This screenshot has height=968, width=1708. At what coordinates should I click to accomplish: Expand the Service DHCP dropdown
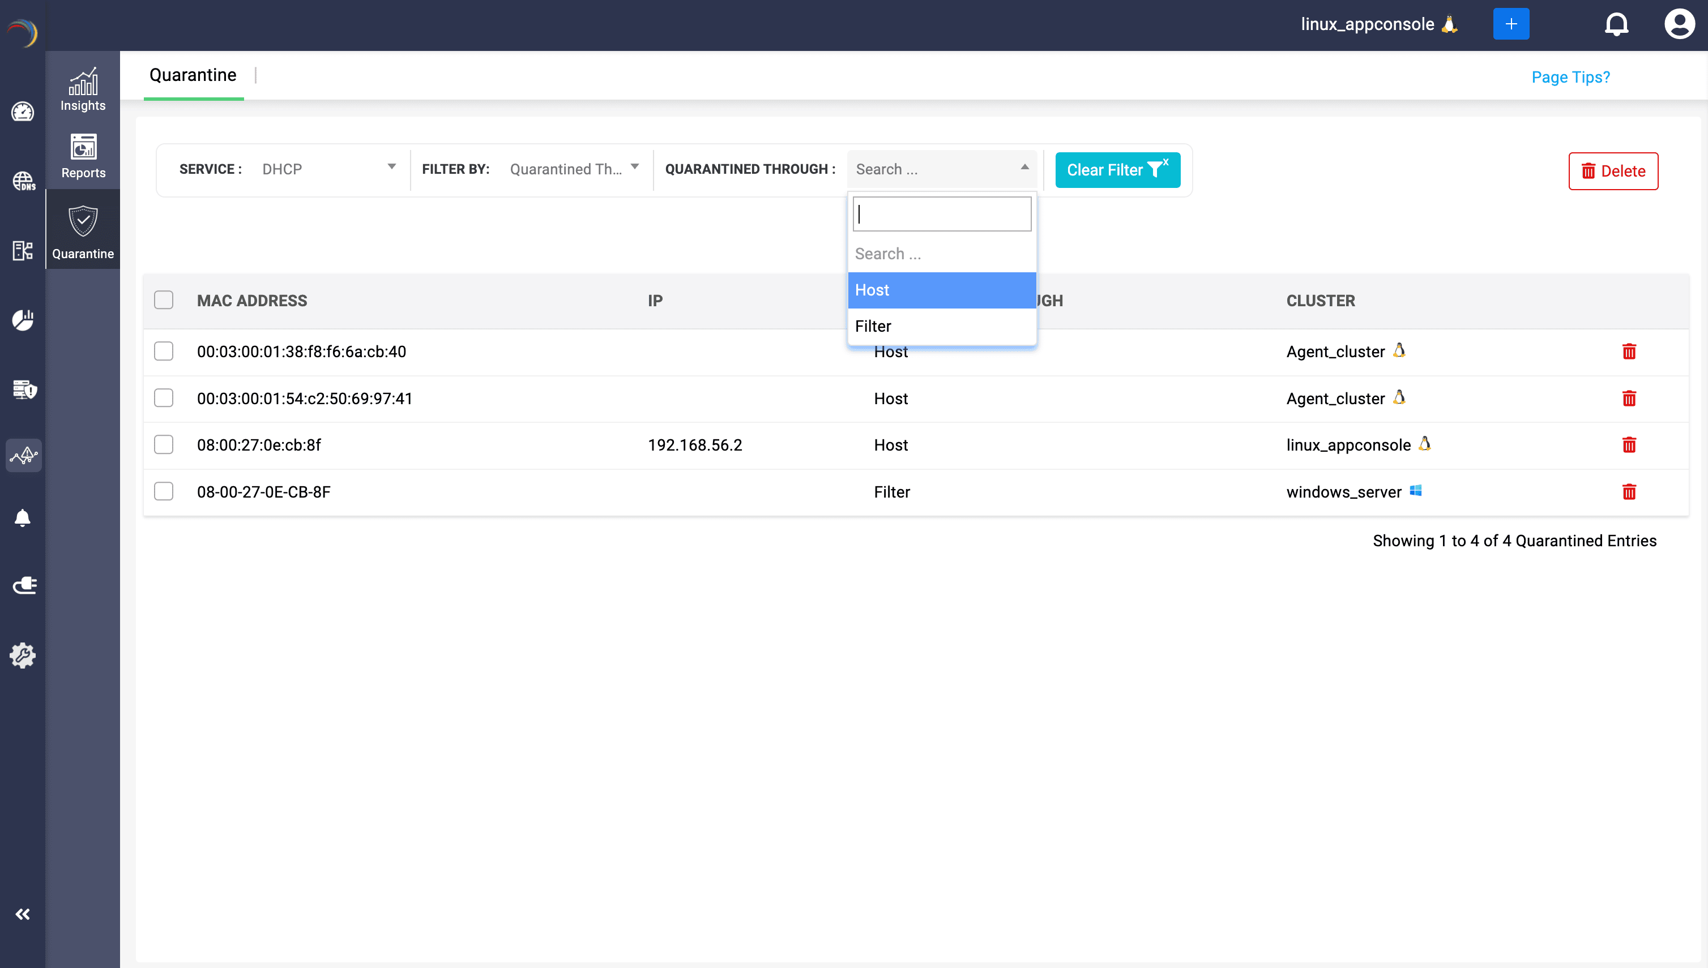(326, 169)
